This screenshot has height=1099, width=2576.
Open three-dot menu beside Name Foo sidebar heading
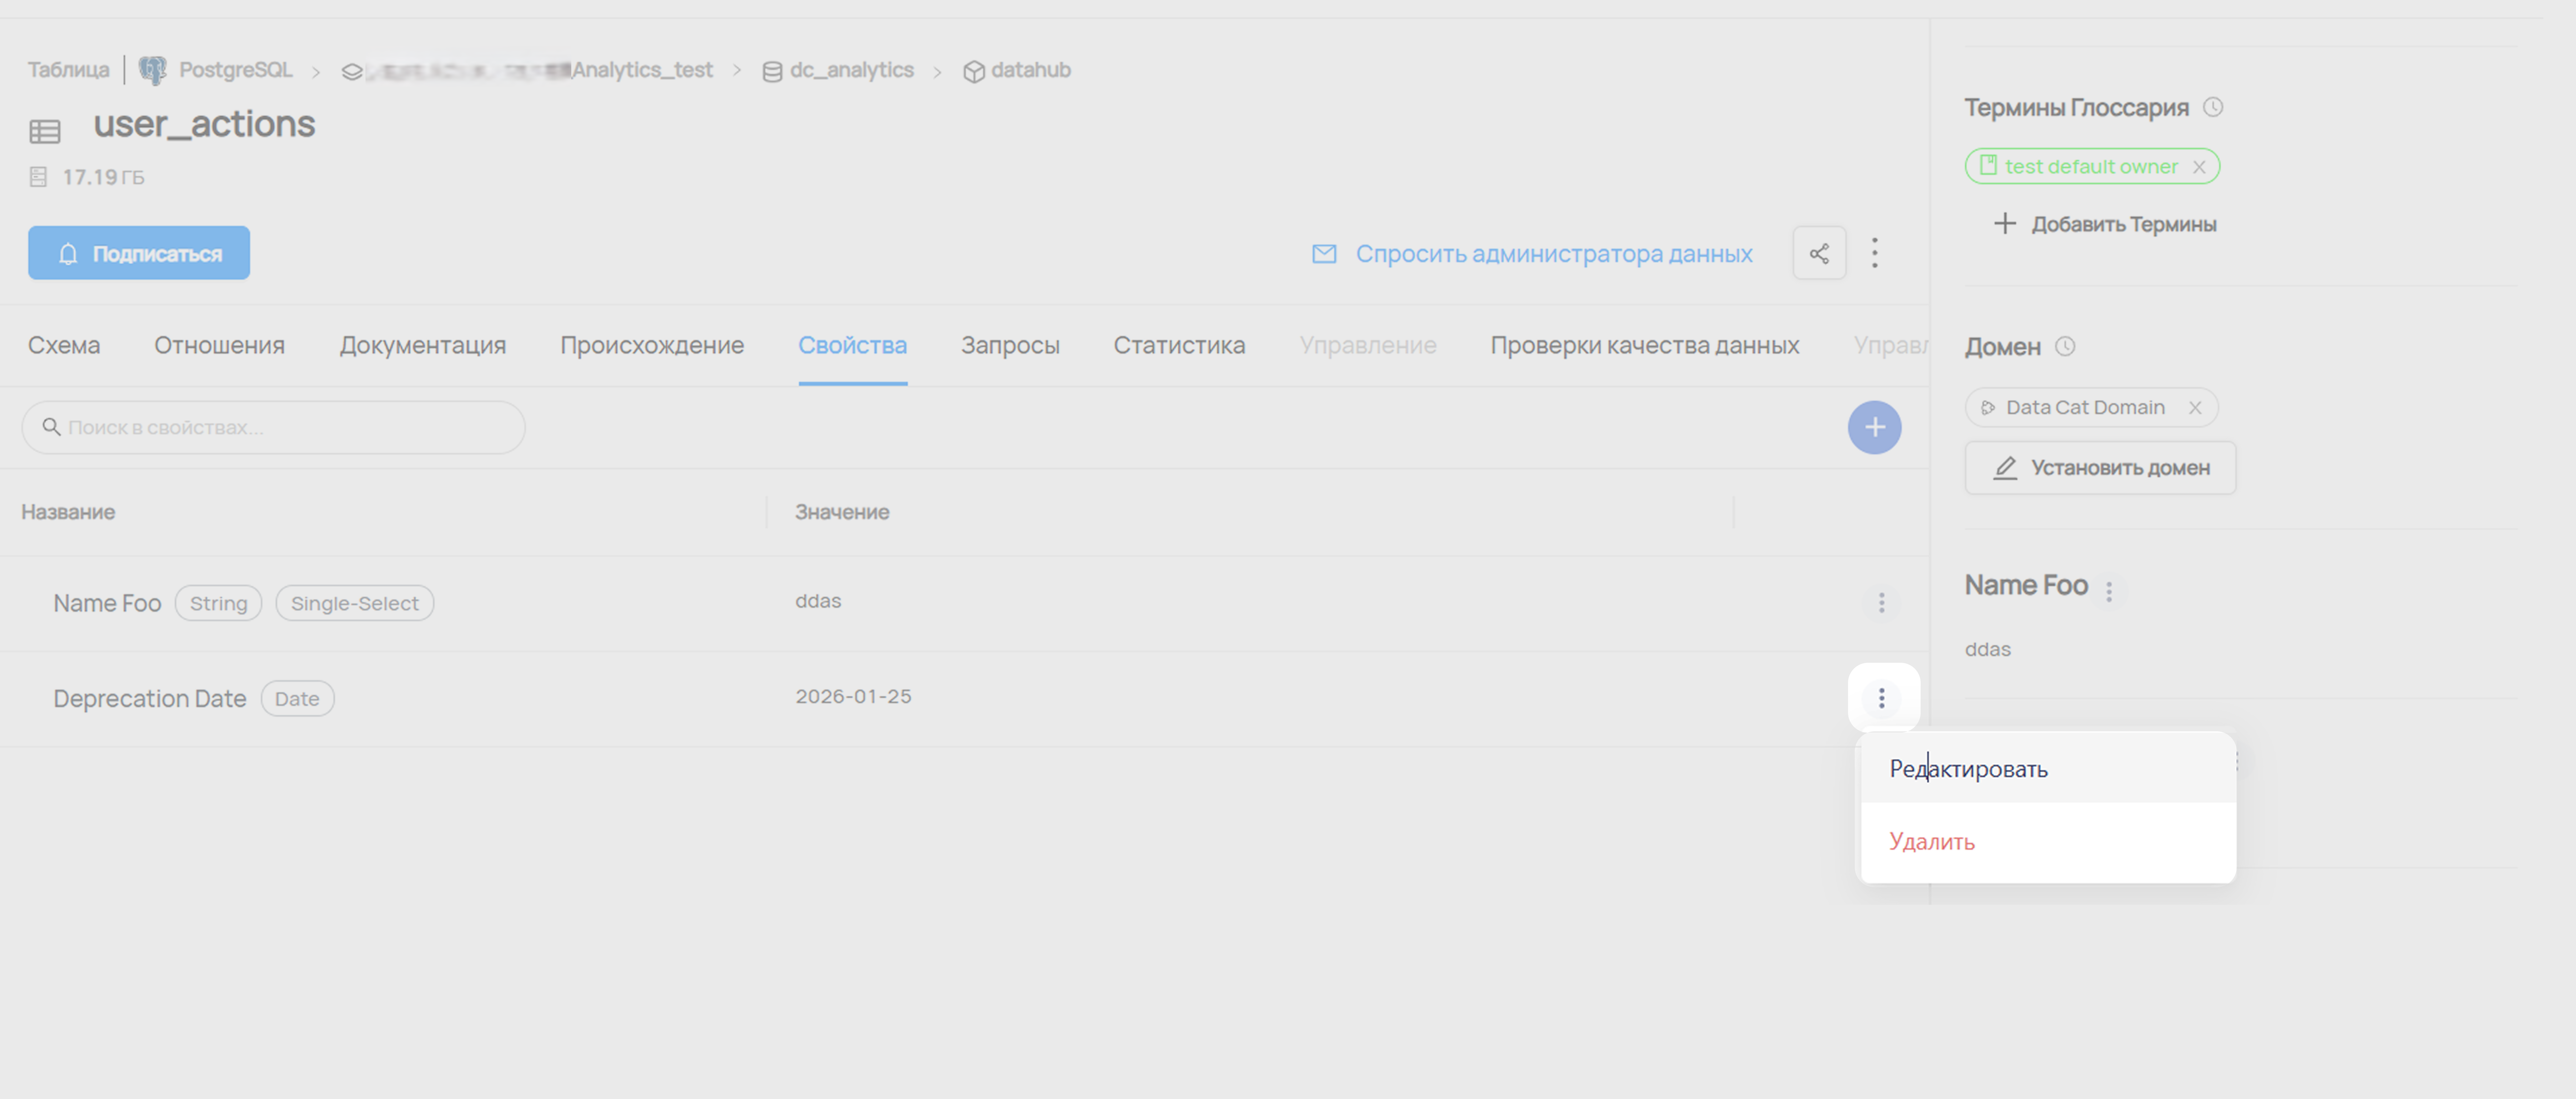click(2109, 592)
